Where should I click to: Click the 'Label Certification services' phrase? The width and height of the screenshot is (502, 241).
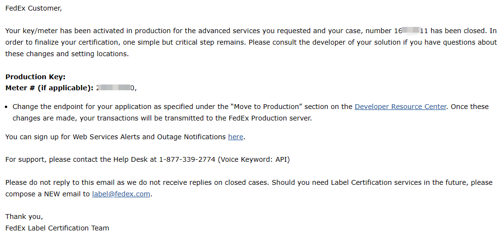coord(377,182)
